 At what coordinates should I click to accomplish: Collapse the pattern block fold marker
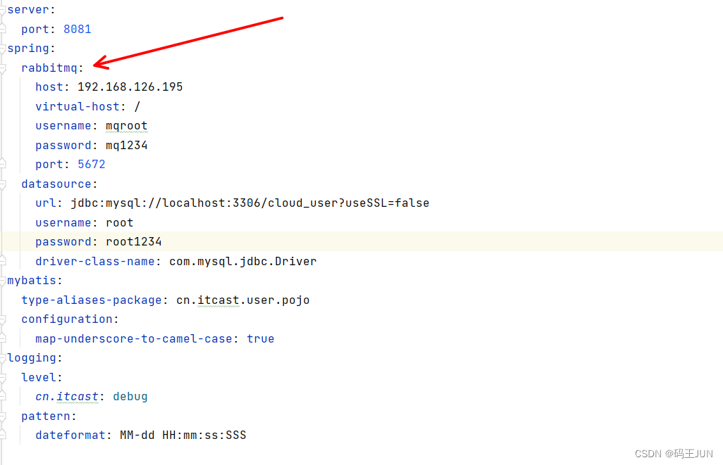click(3, 416)
